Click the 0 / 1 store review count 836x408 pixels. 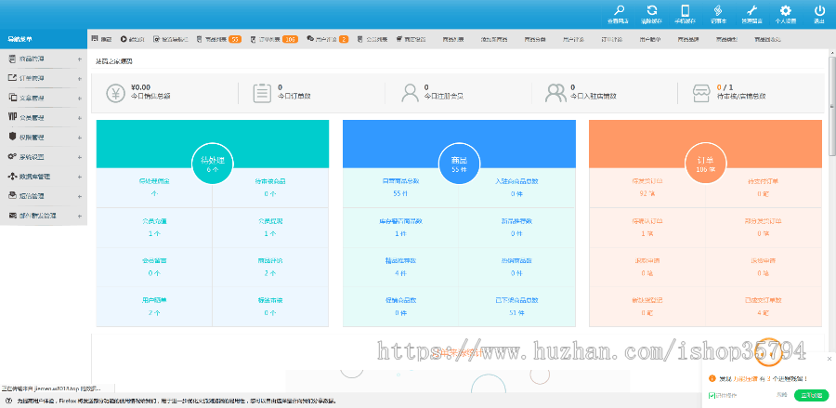[725, 87]
